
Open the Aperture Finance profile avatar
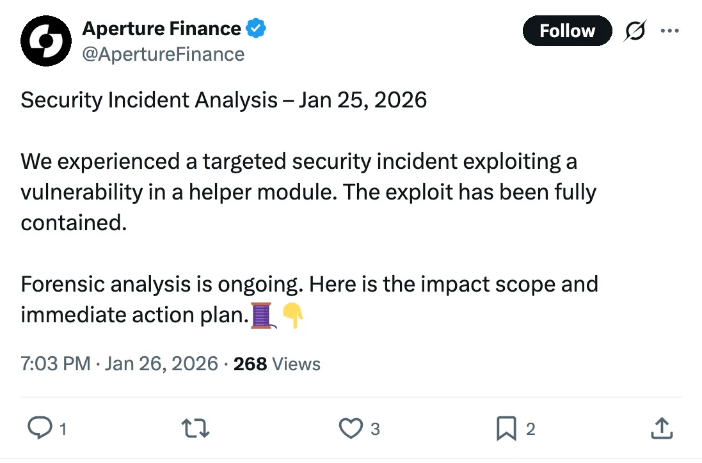(x=45, y=41)
